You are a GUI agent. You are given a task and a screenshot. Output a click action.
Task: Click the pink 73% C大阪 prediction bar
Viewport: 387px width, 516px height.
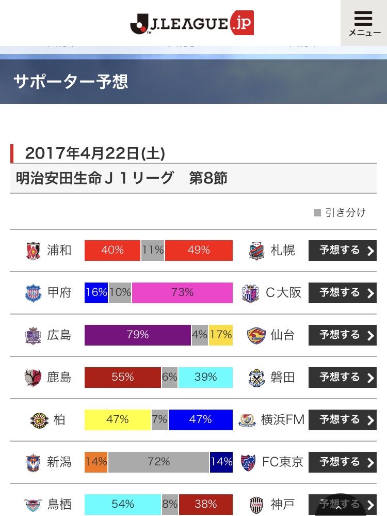coord(182,293)
